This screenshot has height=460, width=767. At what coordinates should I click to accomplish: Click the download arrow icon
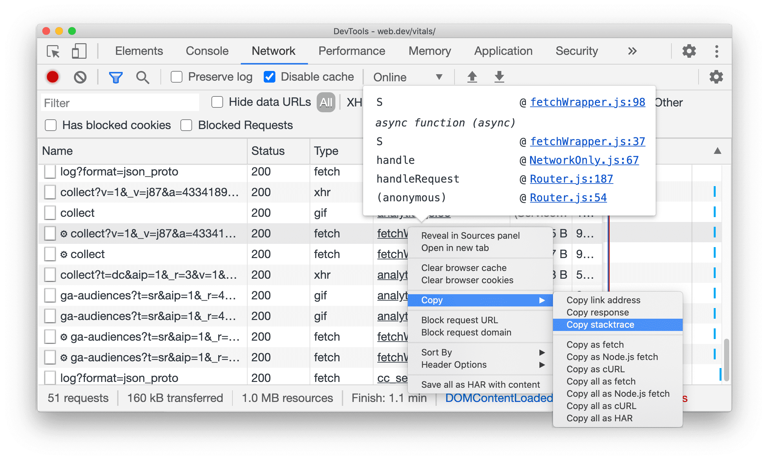tap(498, 77)
